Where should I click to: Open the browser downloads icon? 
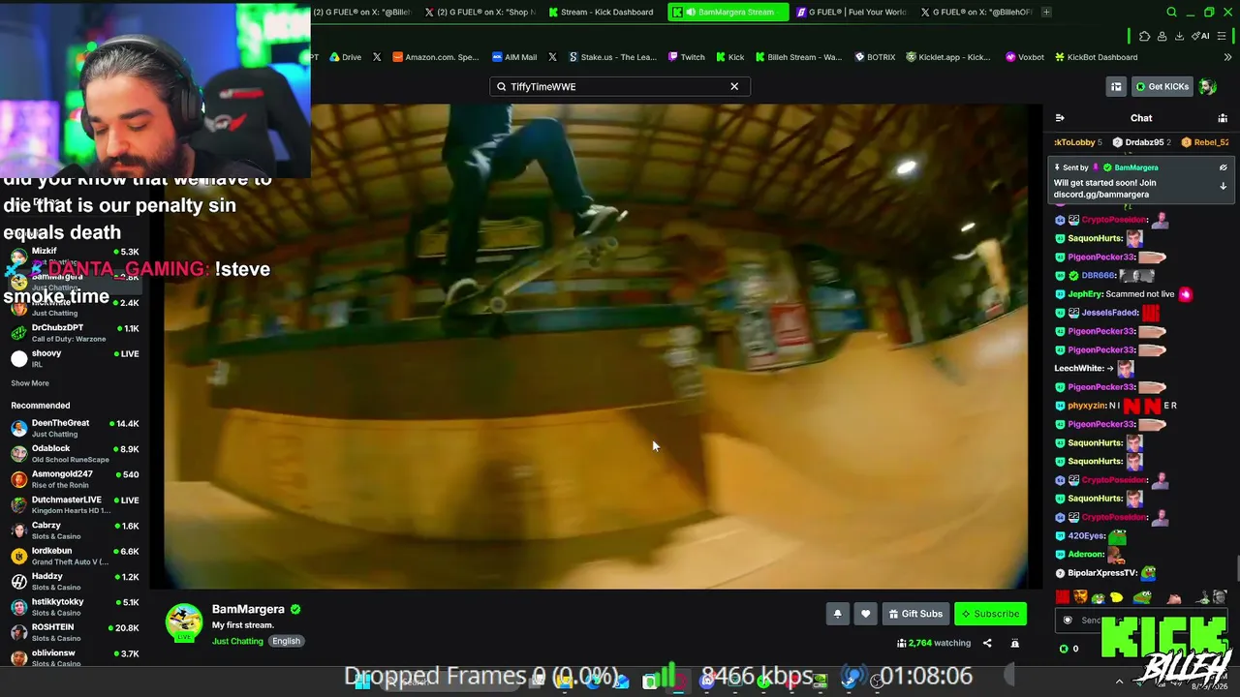coord(1179,36)
